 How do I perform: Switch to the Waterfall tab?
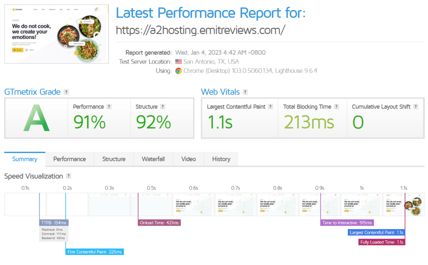click(x=153, y=159)
